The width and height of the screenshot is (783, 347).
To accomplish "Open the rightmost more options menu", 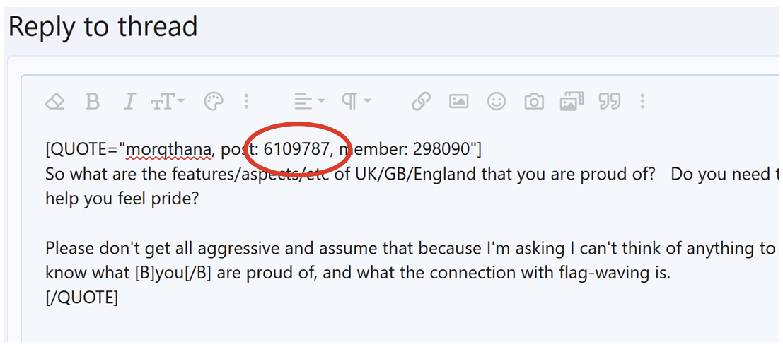I will click(x=642, y=102).
